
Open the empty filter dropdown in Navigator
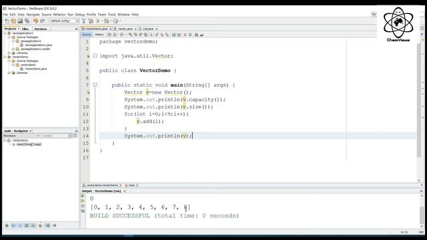tap(57, 135)
